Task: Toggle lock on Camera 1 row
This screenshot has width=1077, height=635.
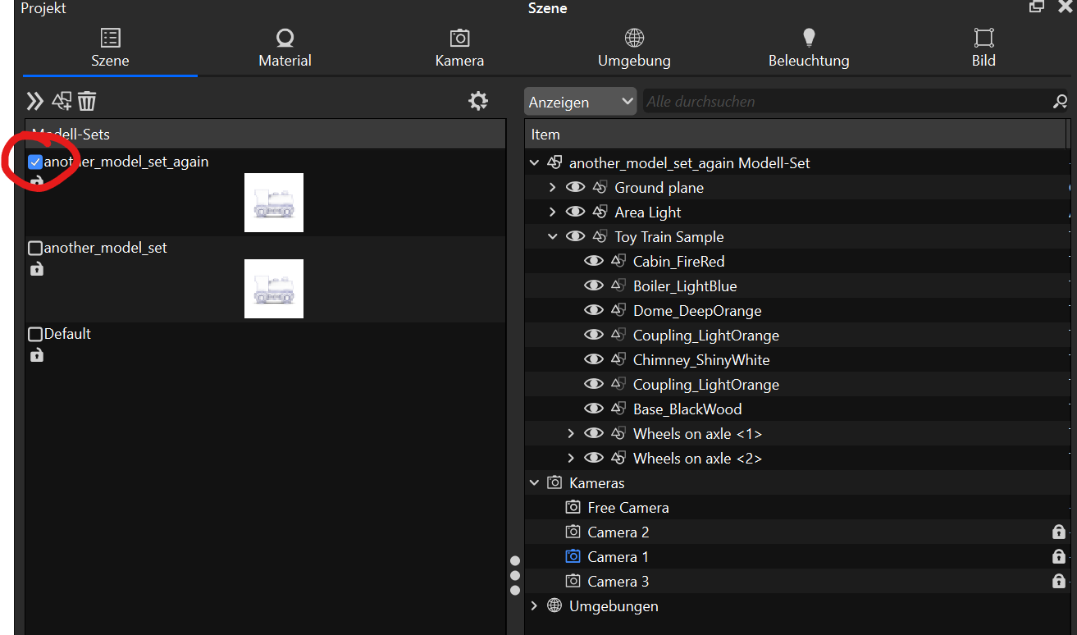Action: pos(1059,556)
